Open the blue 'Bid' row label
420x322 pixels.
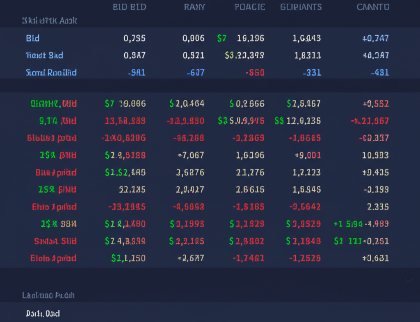pos(33,39)
